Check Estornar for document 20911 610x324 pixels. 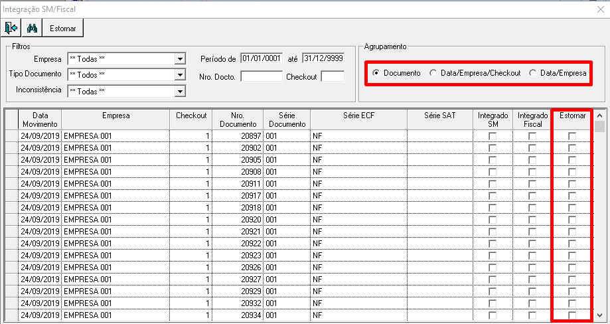(x=572, y=184)
